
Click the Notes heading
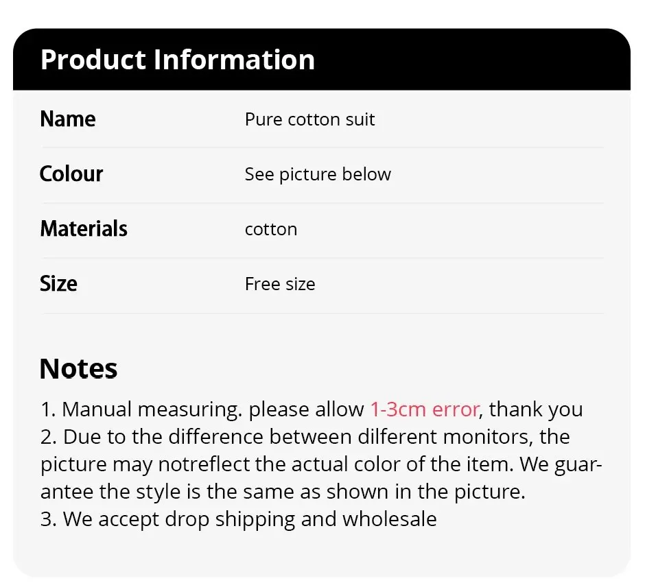(x=78, y=369)
